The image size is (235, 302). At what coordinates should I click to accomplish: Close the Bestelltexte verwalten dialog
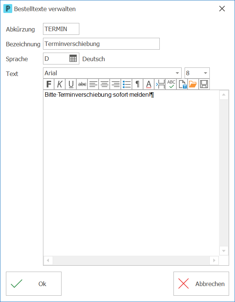tap(222, 9)
